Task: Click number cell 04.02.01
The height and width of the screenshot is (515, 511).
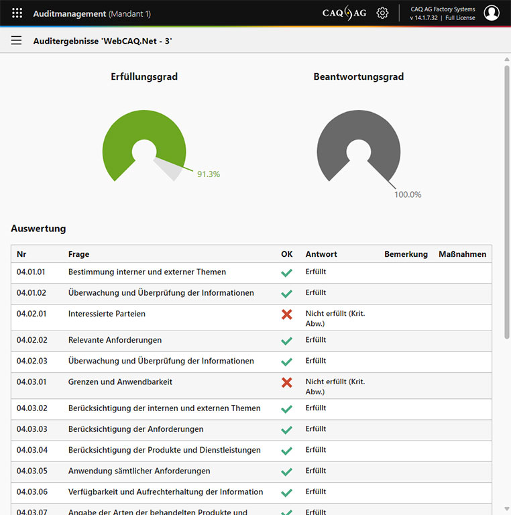Action: 32,314
